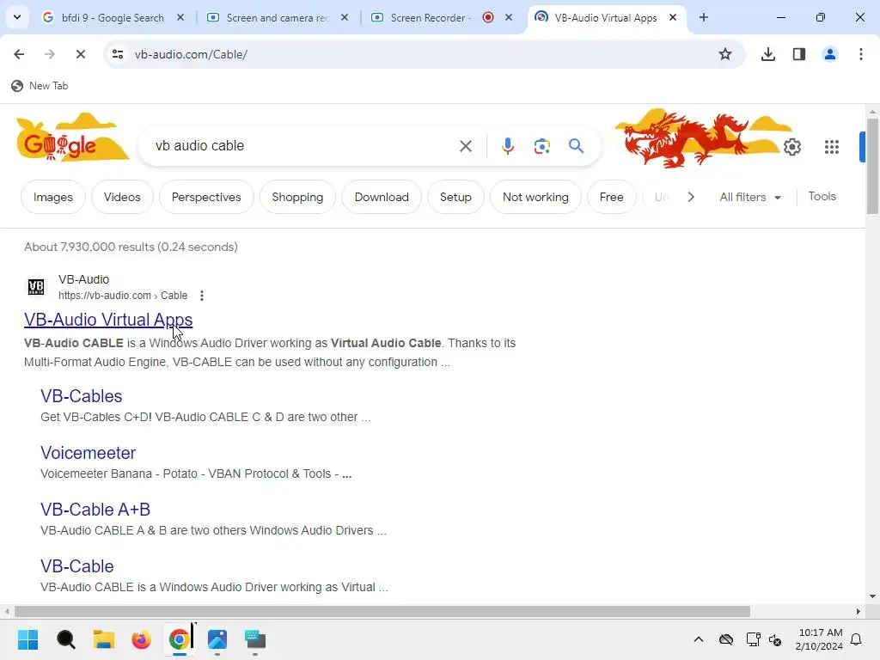The height and width of the screenshot is (660, 880).
Task: Open the VB-Cables sitelink
Action: [82, 396]
